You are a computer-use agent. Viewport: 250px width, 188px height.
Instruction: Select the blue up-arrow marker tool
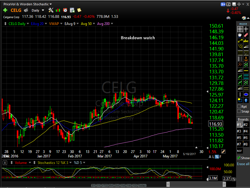click(x=246, y=100)
